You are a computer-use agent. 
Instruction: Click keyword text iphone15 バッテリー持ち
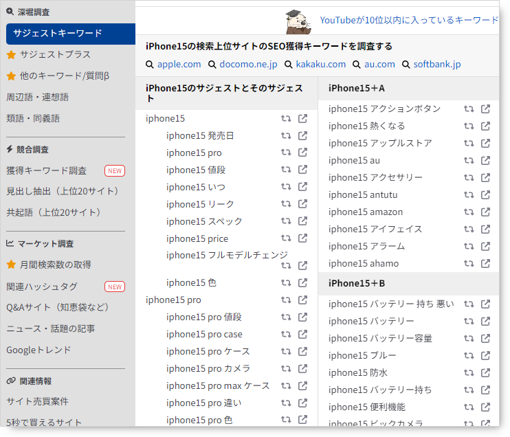[380, 390]
